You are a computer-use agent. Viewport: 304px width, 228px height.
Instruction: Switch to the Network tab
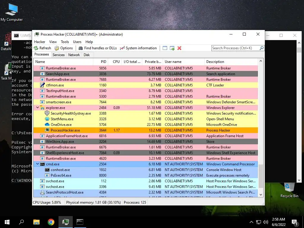coord(74,55)
